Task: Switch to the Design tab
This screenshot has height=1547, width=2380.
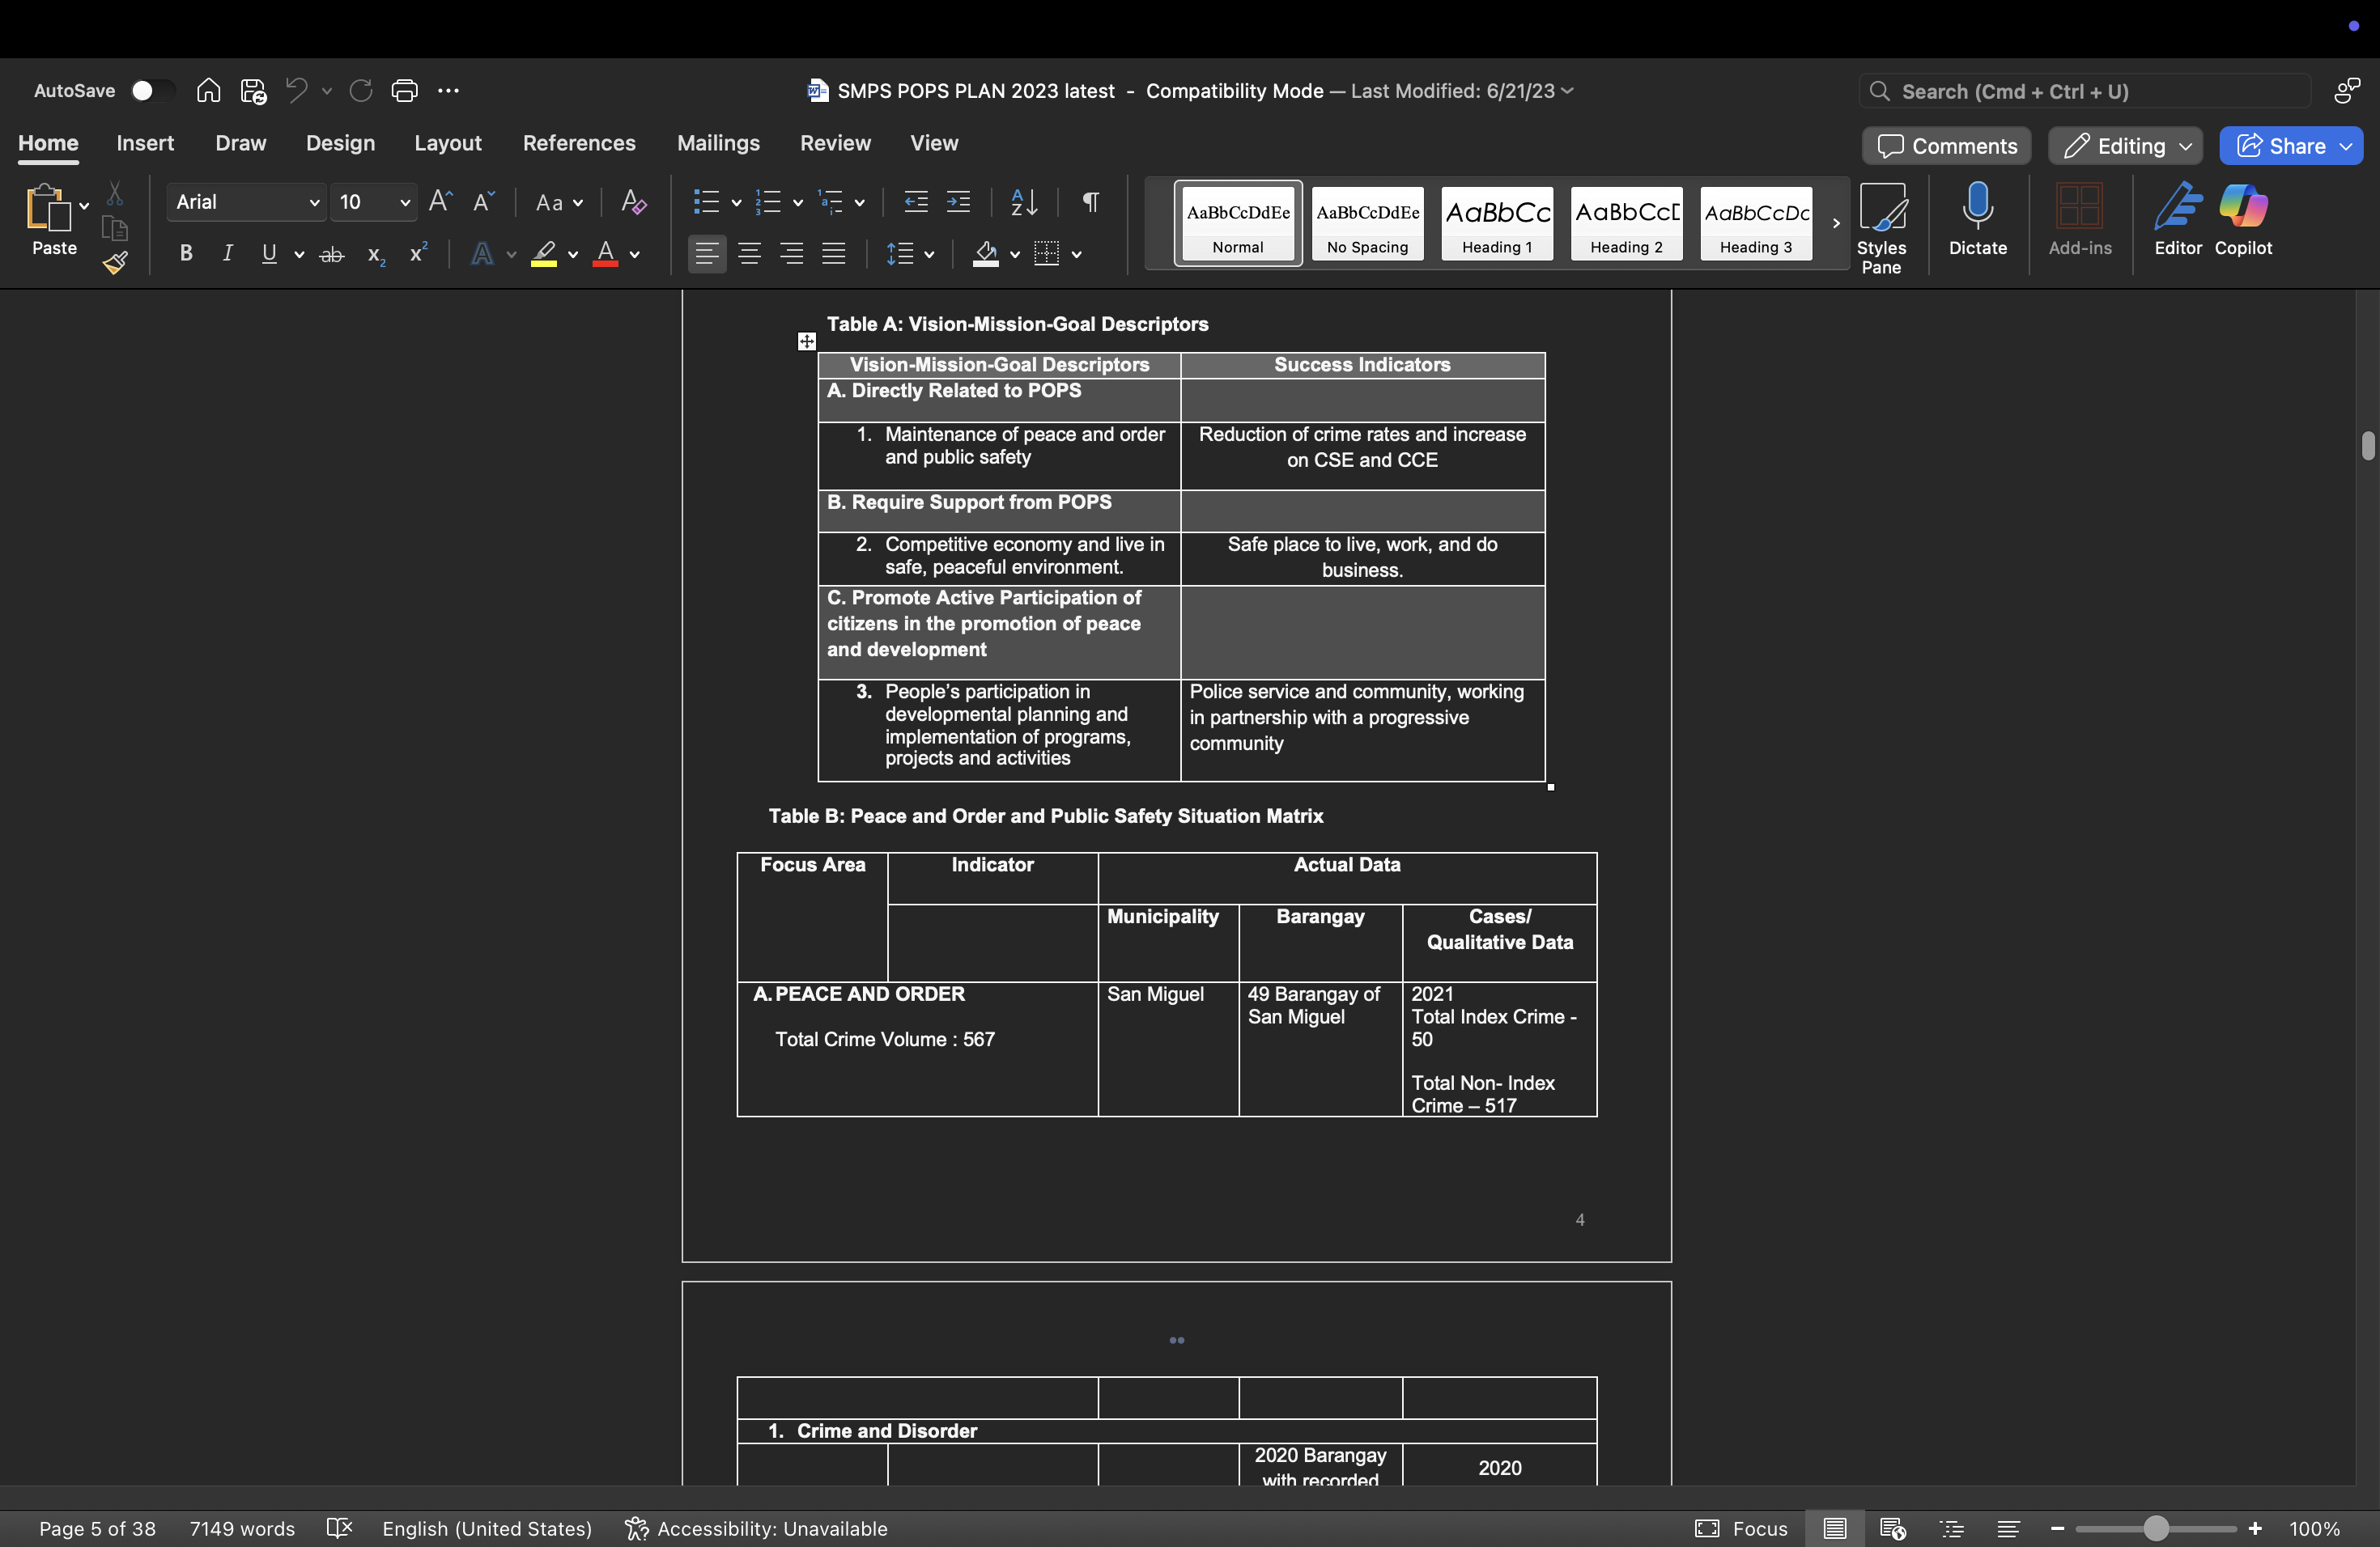Action: 340,143
